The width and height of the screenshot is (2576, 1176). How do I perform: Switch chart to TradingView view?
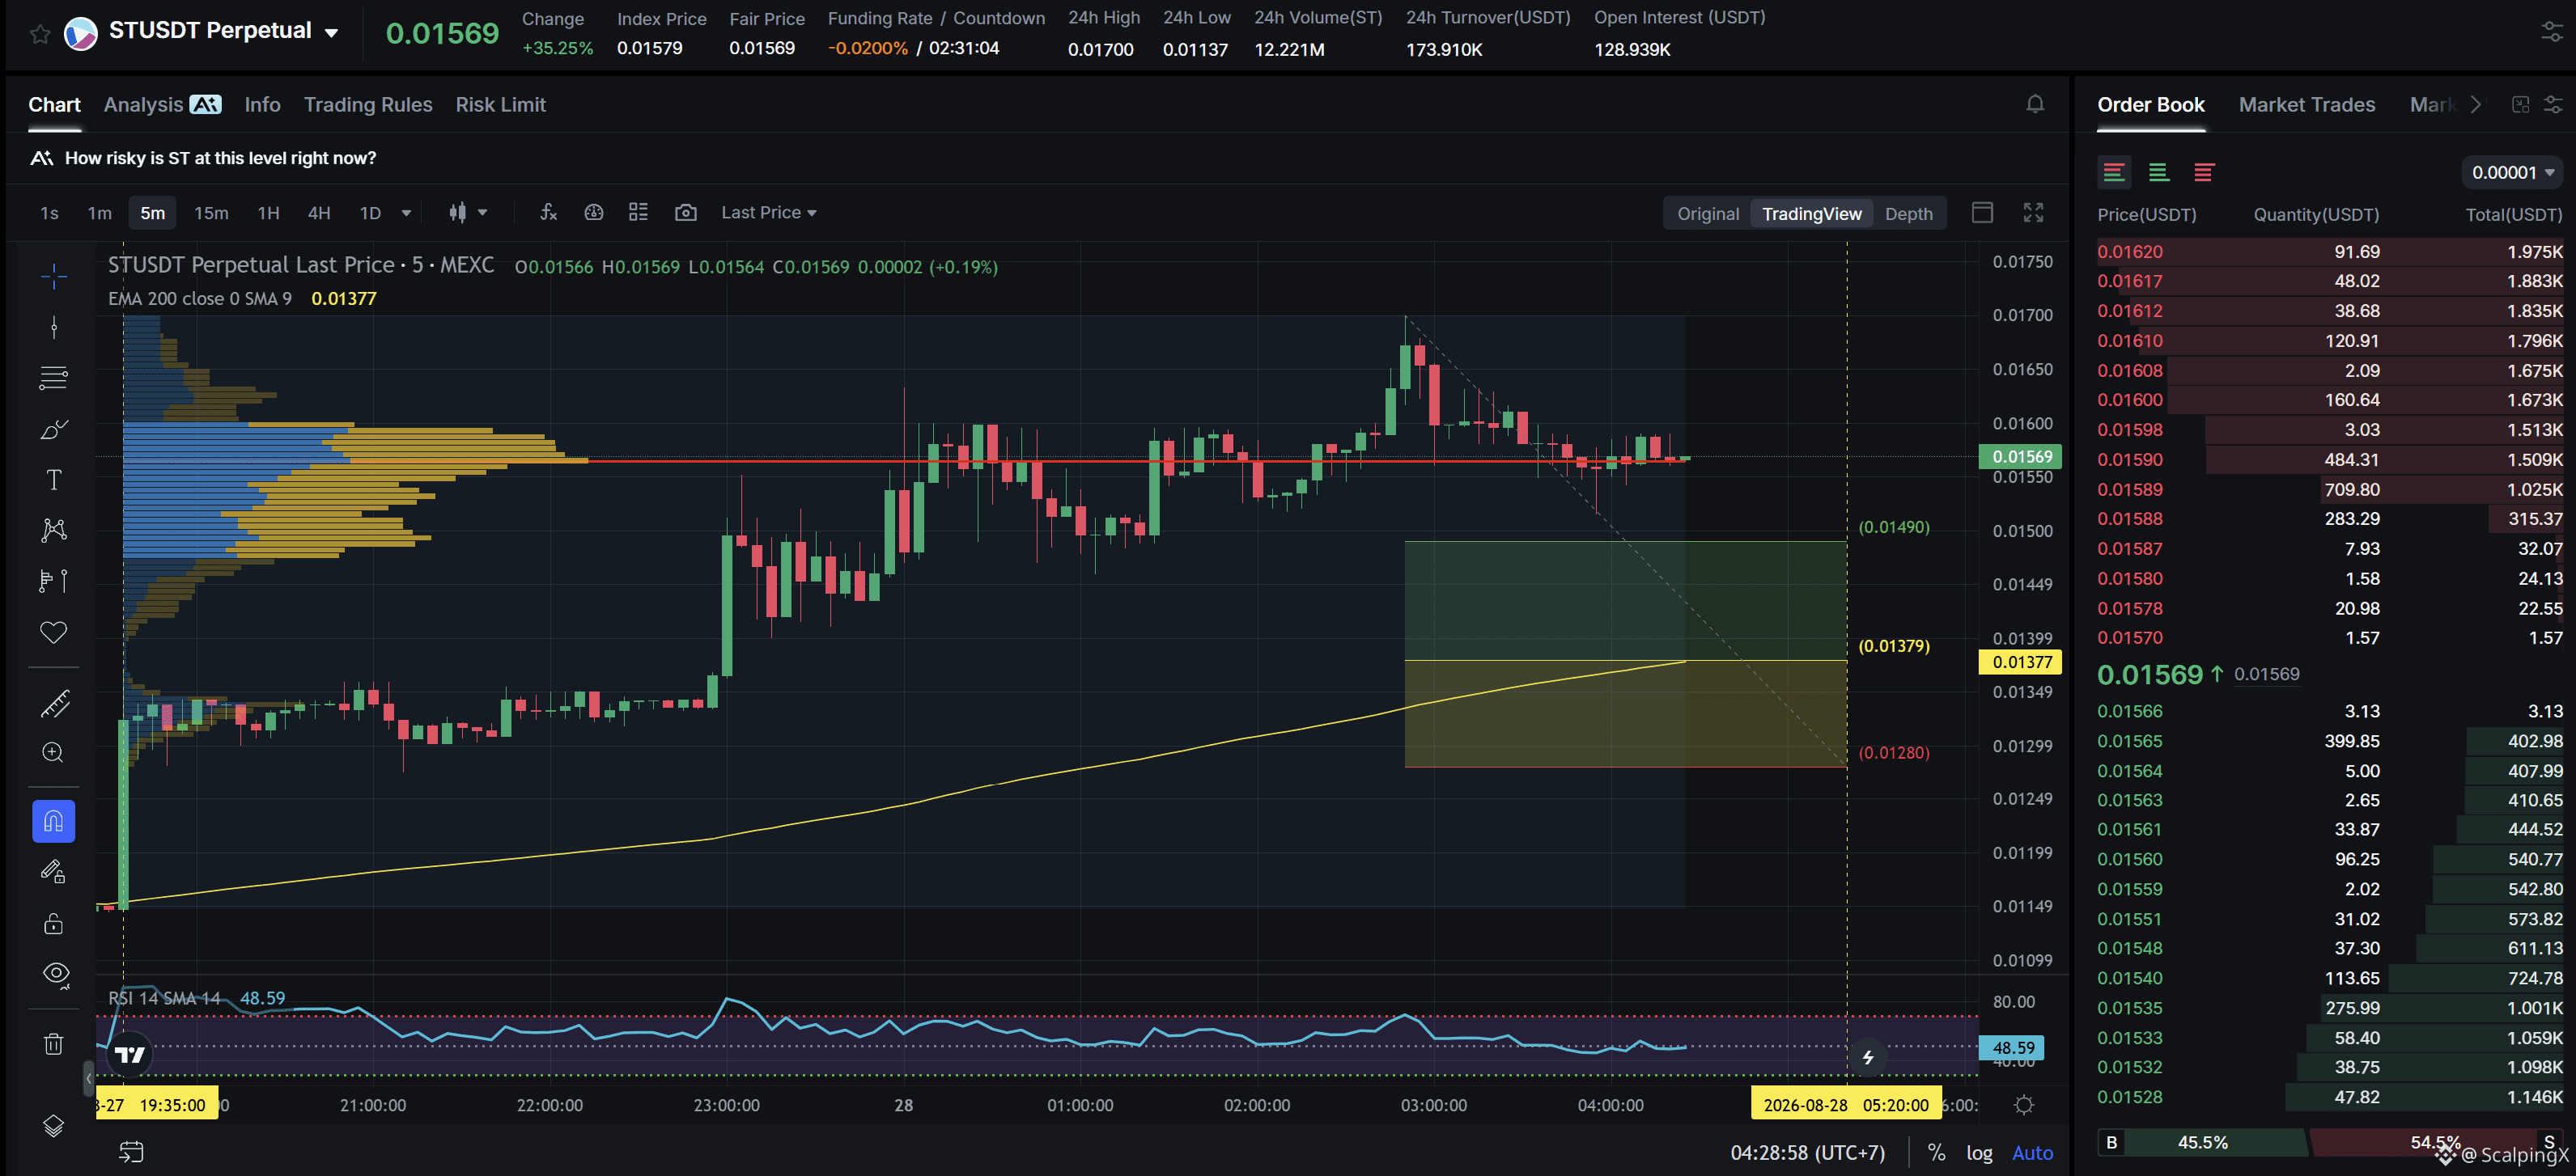point(1811,214)
